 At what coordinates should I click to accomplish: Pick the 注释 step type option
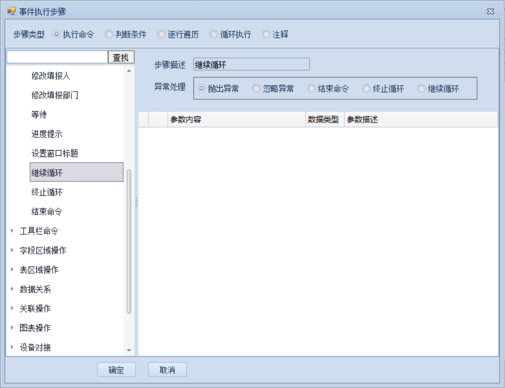(266, 35)
